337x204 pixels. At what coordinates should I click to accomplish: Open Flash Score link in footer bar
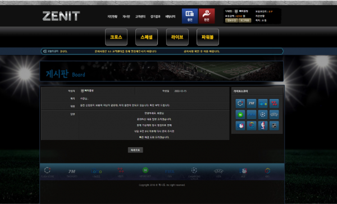click(48, 172)
